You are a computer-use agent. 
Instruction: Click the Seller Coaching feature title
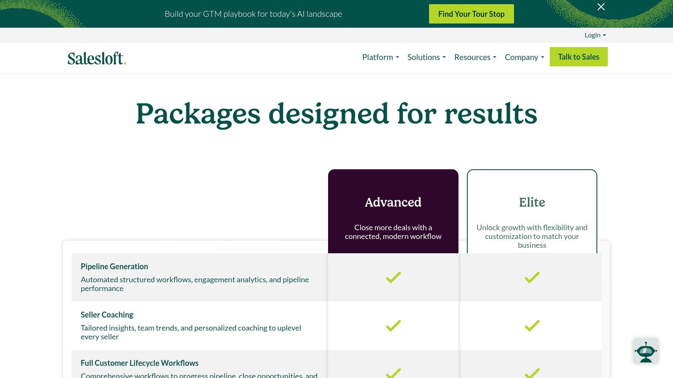coord(107,315)
